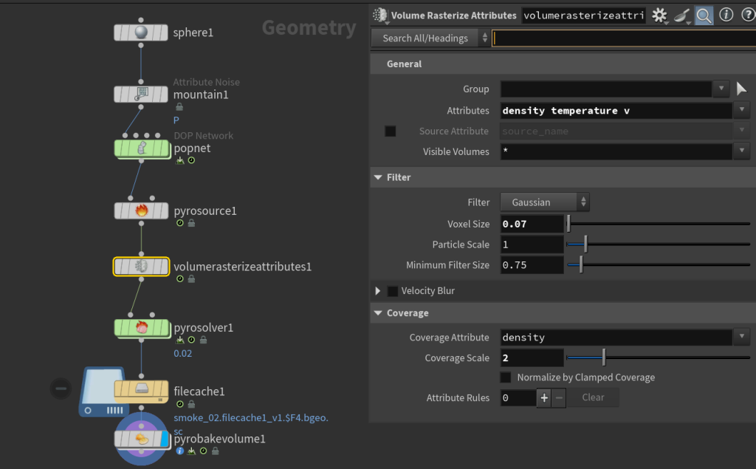Click the Attribute Rules count field

click(518, 397)
